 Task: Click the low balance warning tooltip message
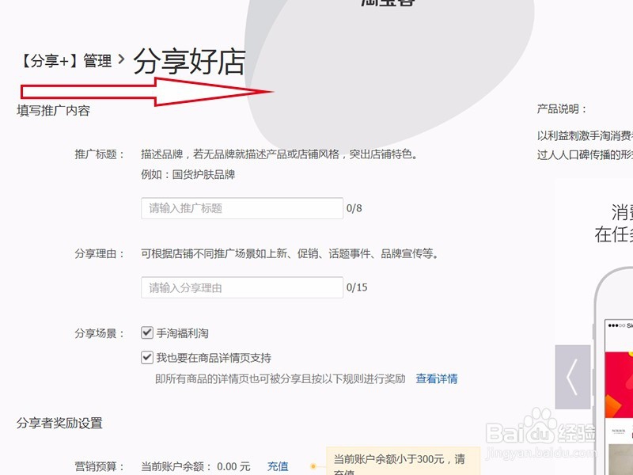coord(404,458)
